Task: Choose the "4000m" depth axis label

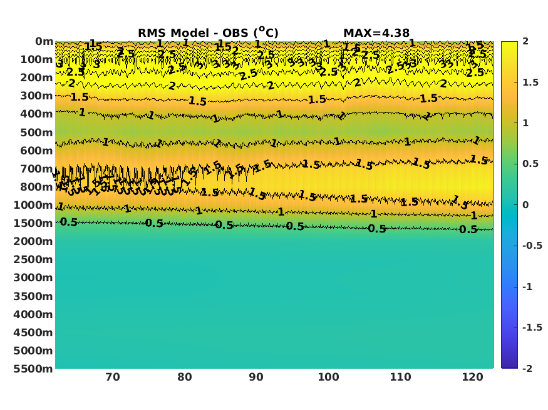Action: click(33, 314)
